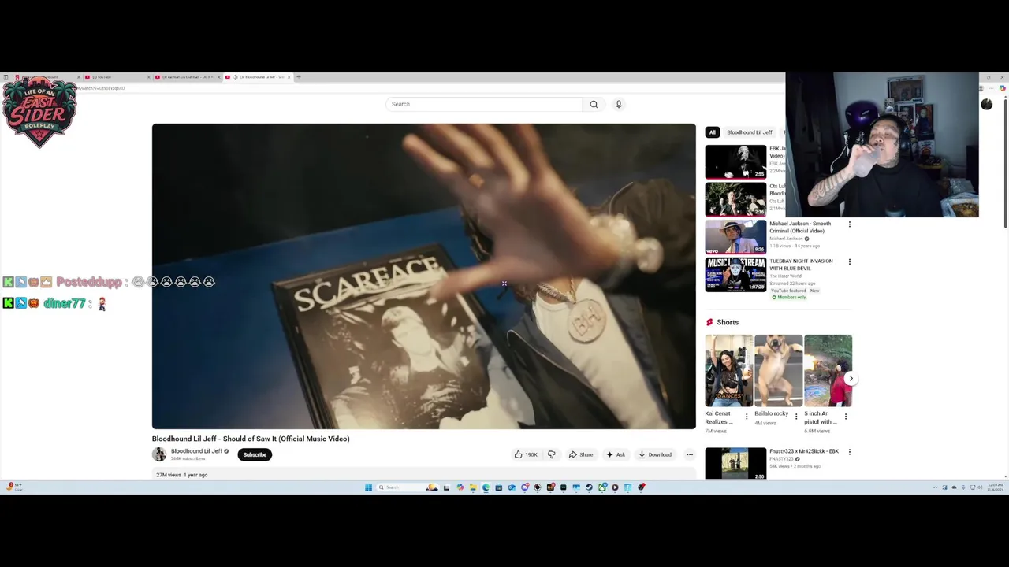
Task: Open options menu for 5 inch Ar pistol short
Action: click(846, 417)
